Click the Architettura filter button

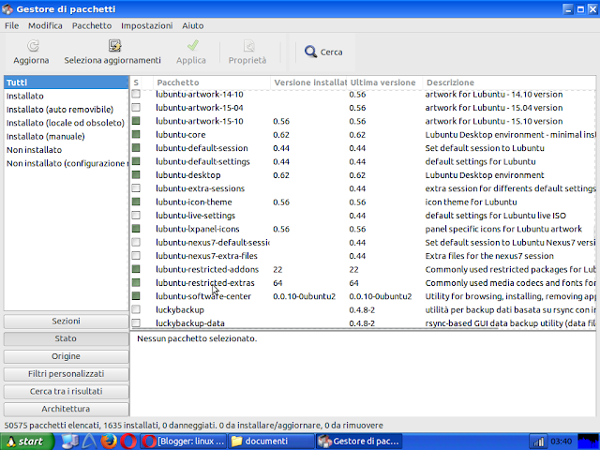coord(67,409)
